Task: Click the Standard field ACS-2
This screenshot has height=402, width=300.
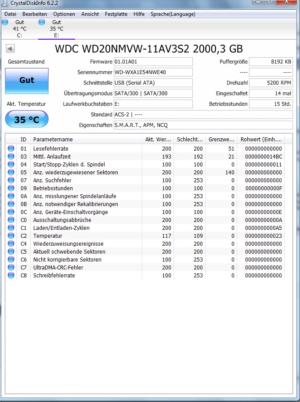Action: tap(203, 114)
